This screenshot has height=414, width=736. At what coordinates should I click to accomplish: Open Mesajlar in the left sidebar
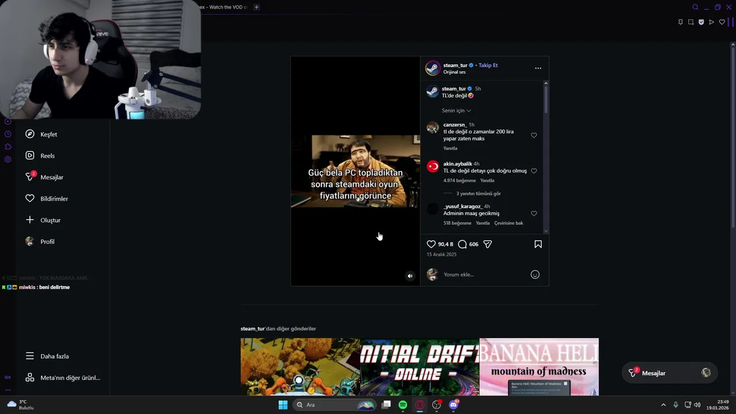click(x=44, y=177)
